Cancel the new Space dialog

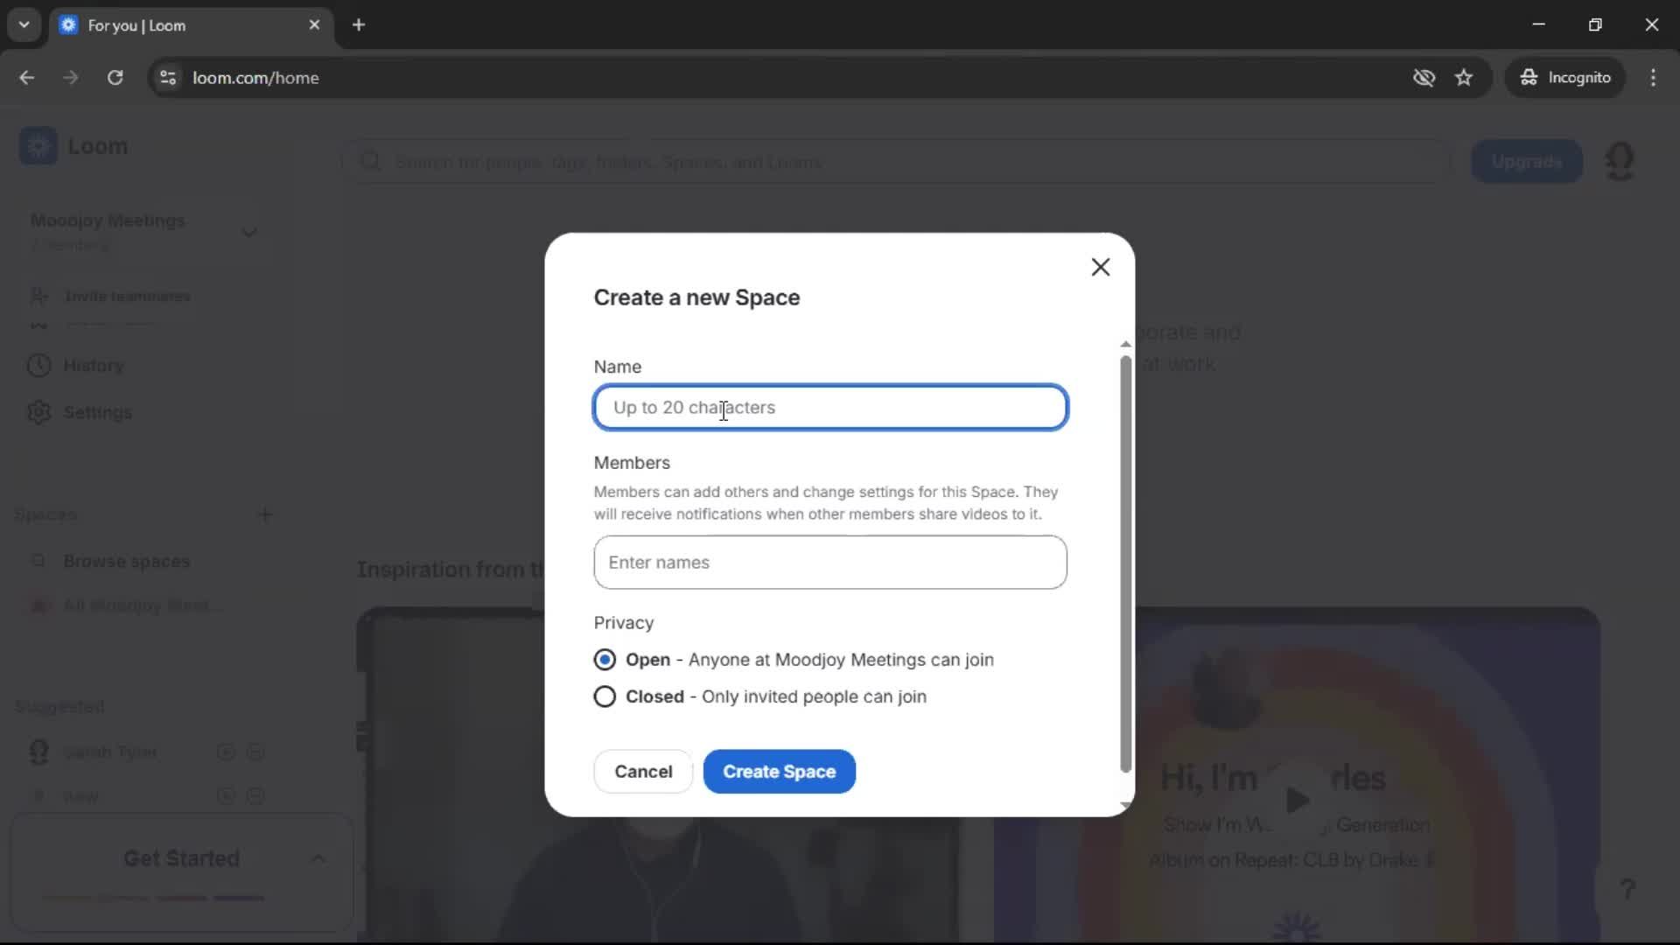pyautogui.click(x=642, y=771)
